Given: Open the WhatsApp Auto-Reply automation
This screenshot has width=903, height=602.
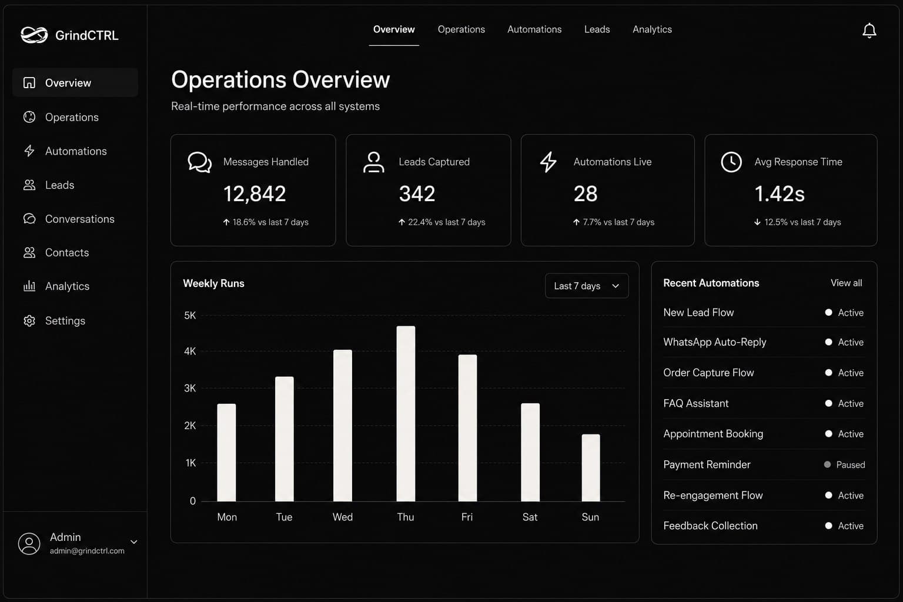Looking at the screenshot, I should pyautogui.click(x=764, y=342).
